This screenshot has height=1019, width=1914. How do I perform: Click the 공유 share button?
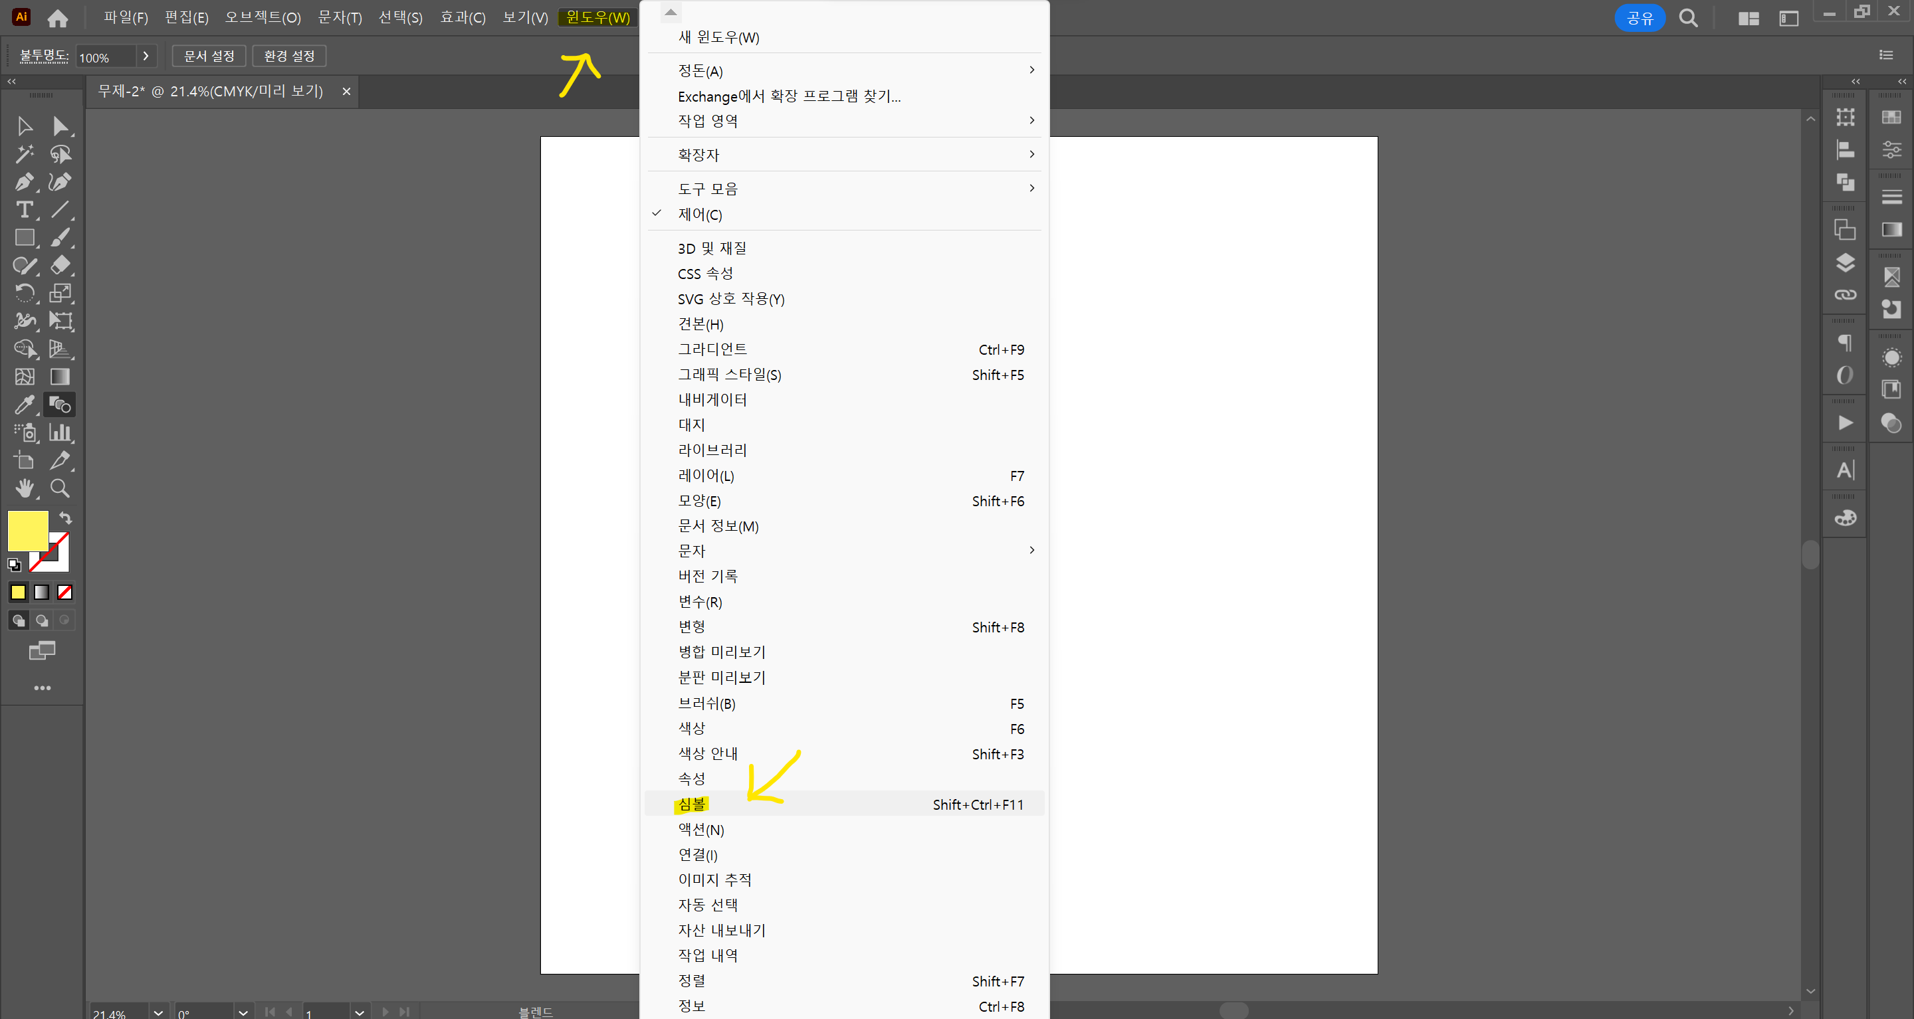click(x=1639, y=18)
